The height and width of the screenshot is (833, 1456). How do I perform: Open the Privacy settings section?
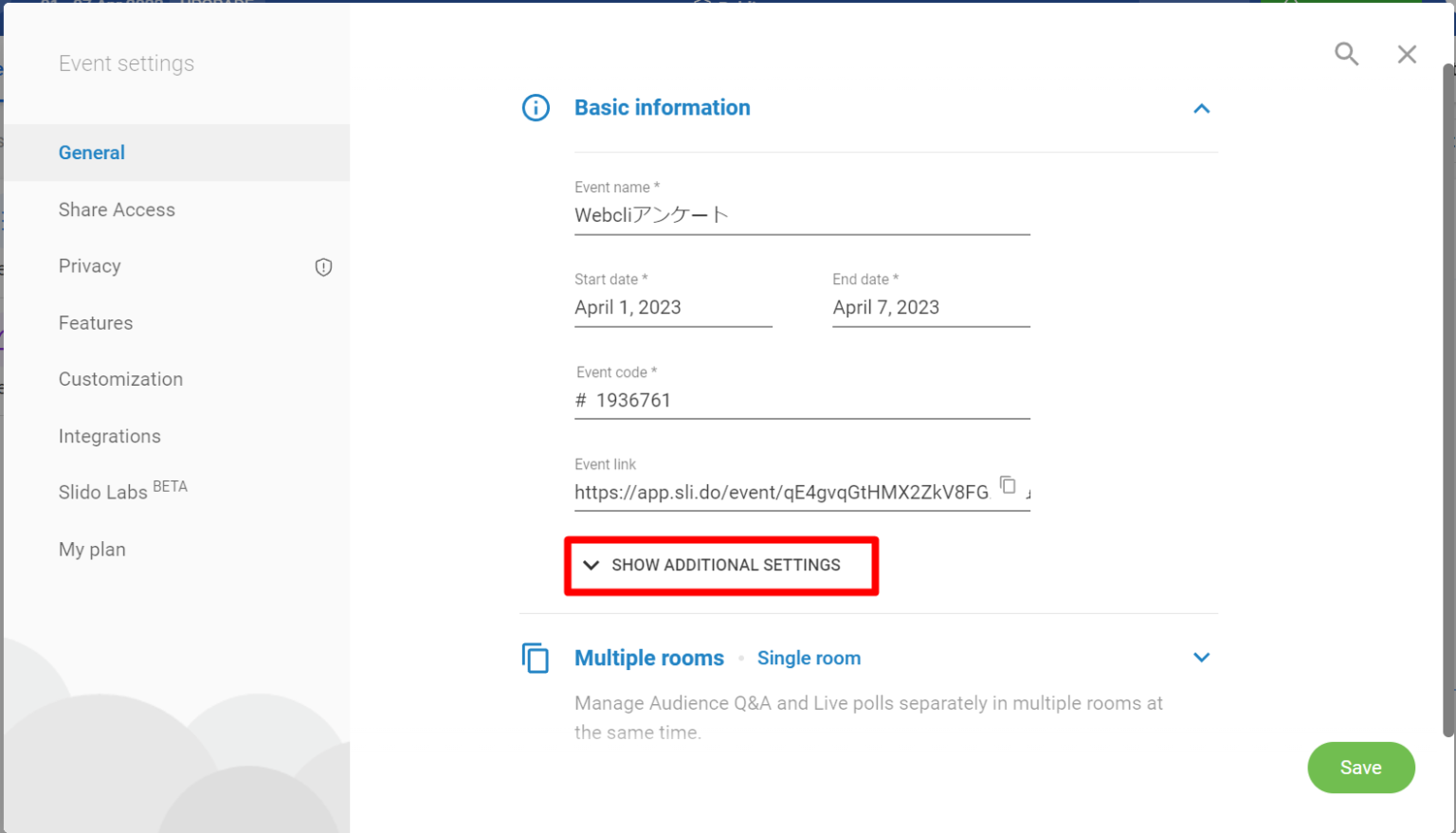coord(90,266)
